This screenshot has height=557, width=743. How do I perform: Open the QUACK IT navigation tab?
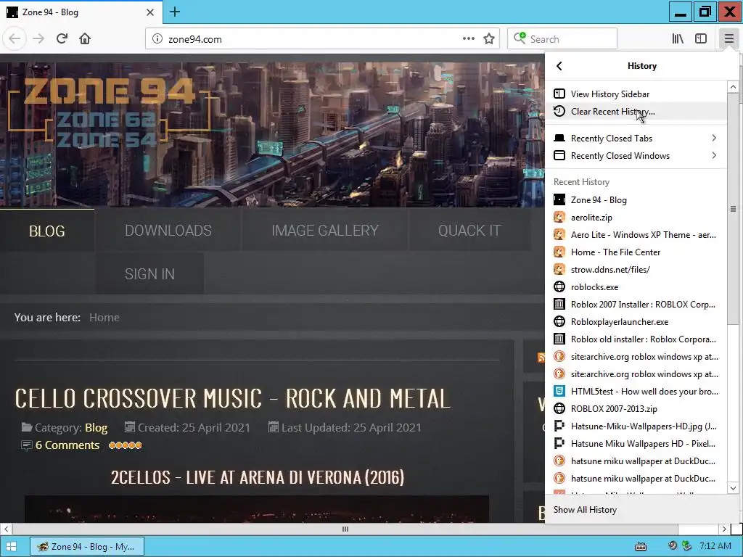469,231
